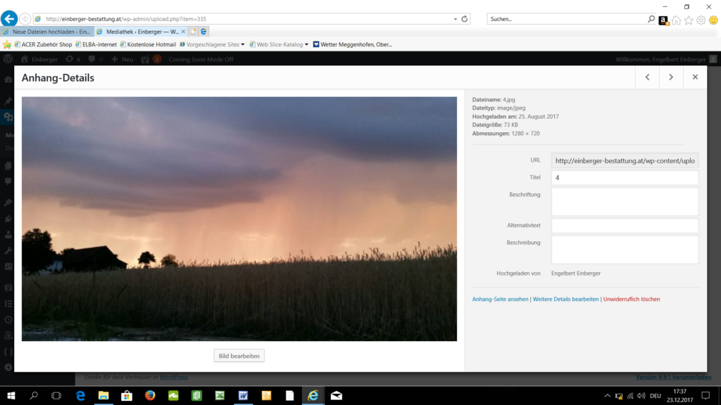The height and width of the screenshot is (405, 721).
Task: Reload the page with the refresh icon
Action: tap(465, 19)
